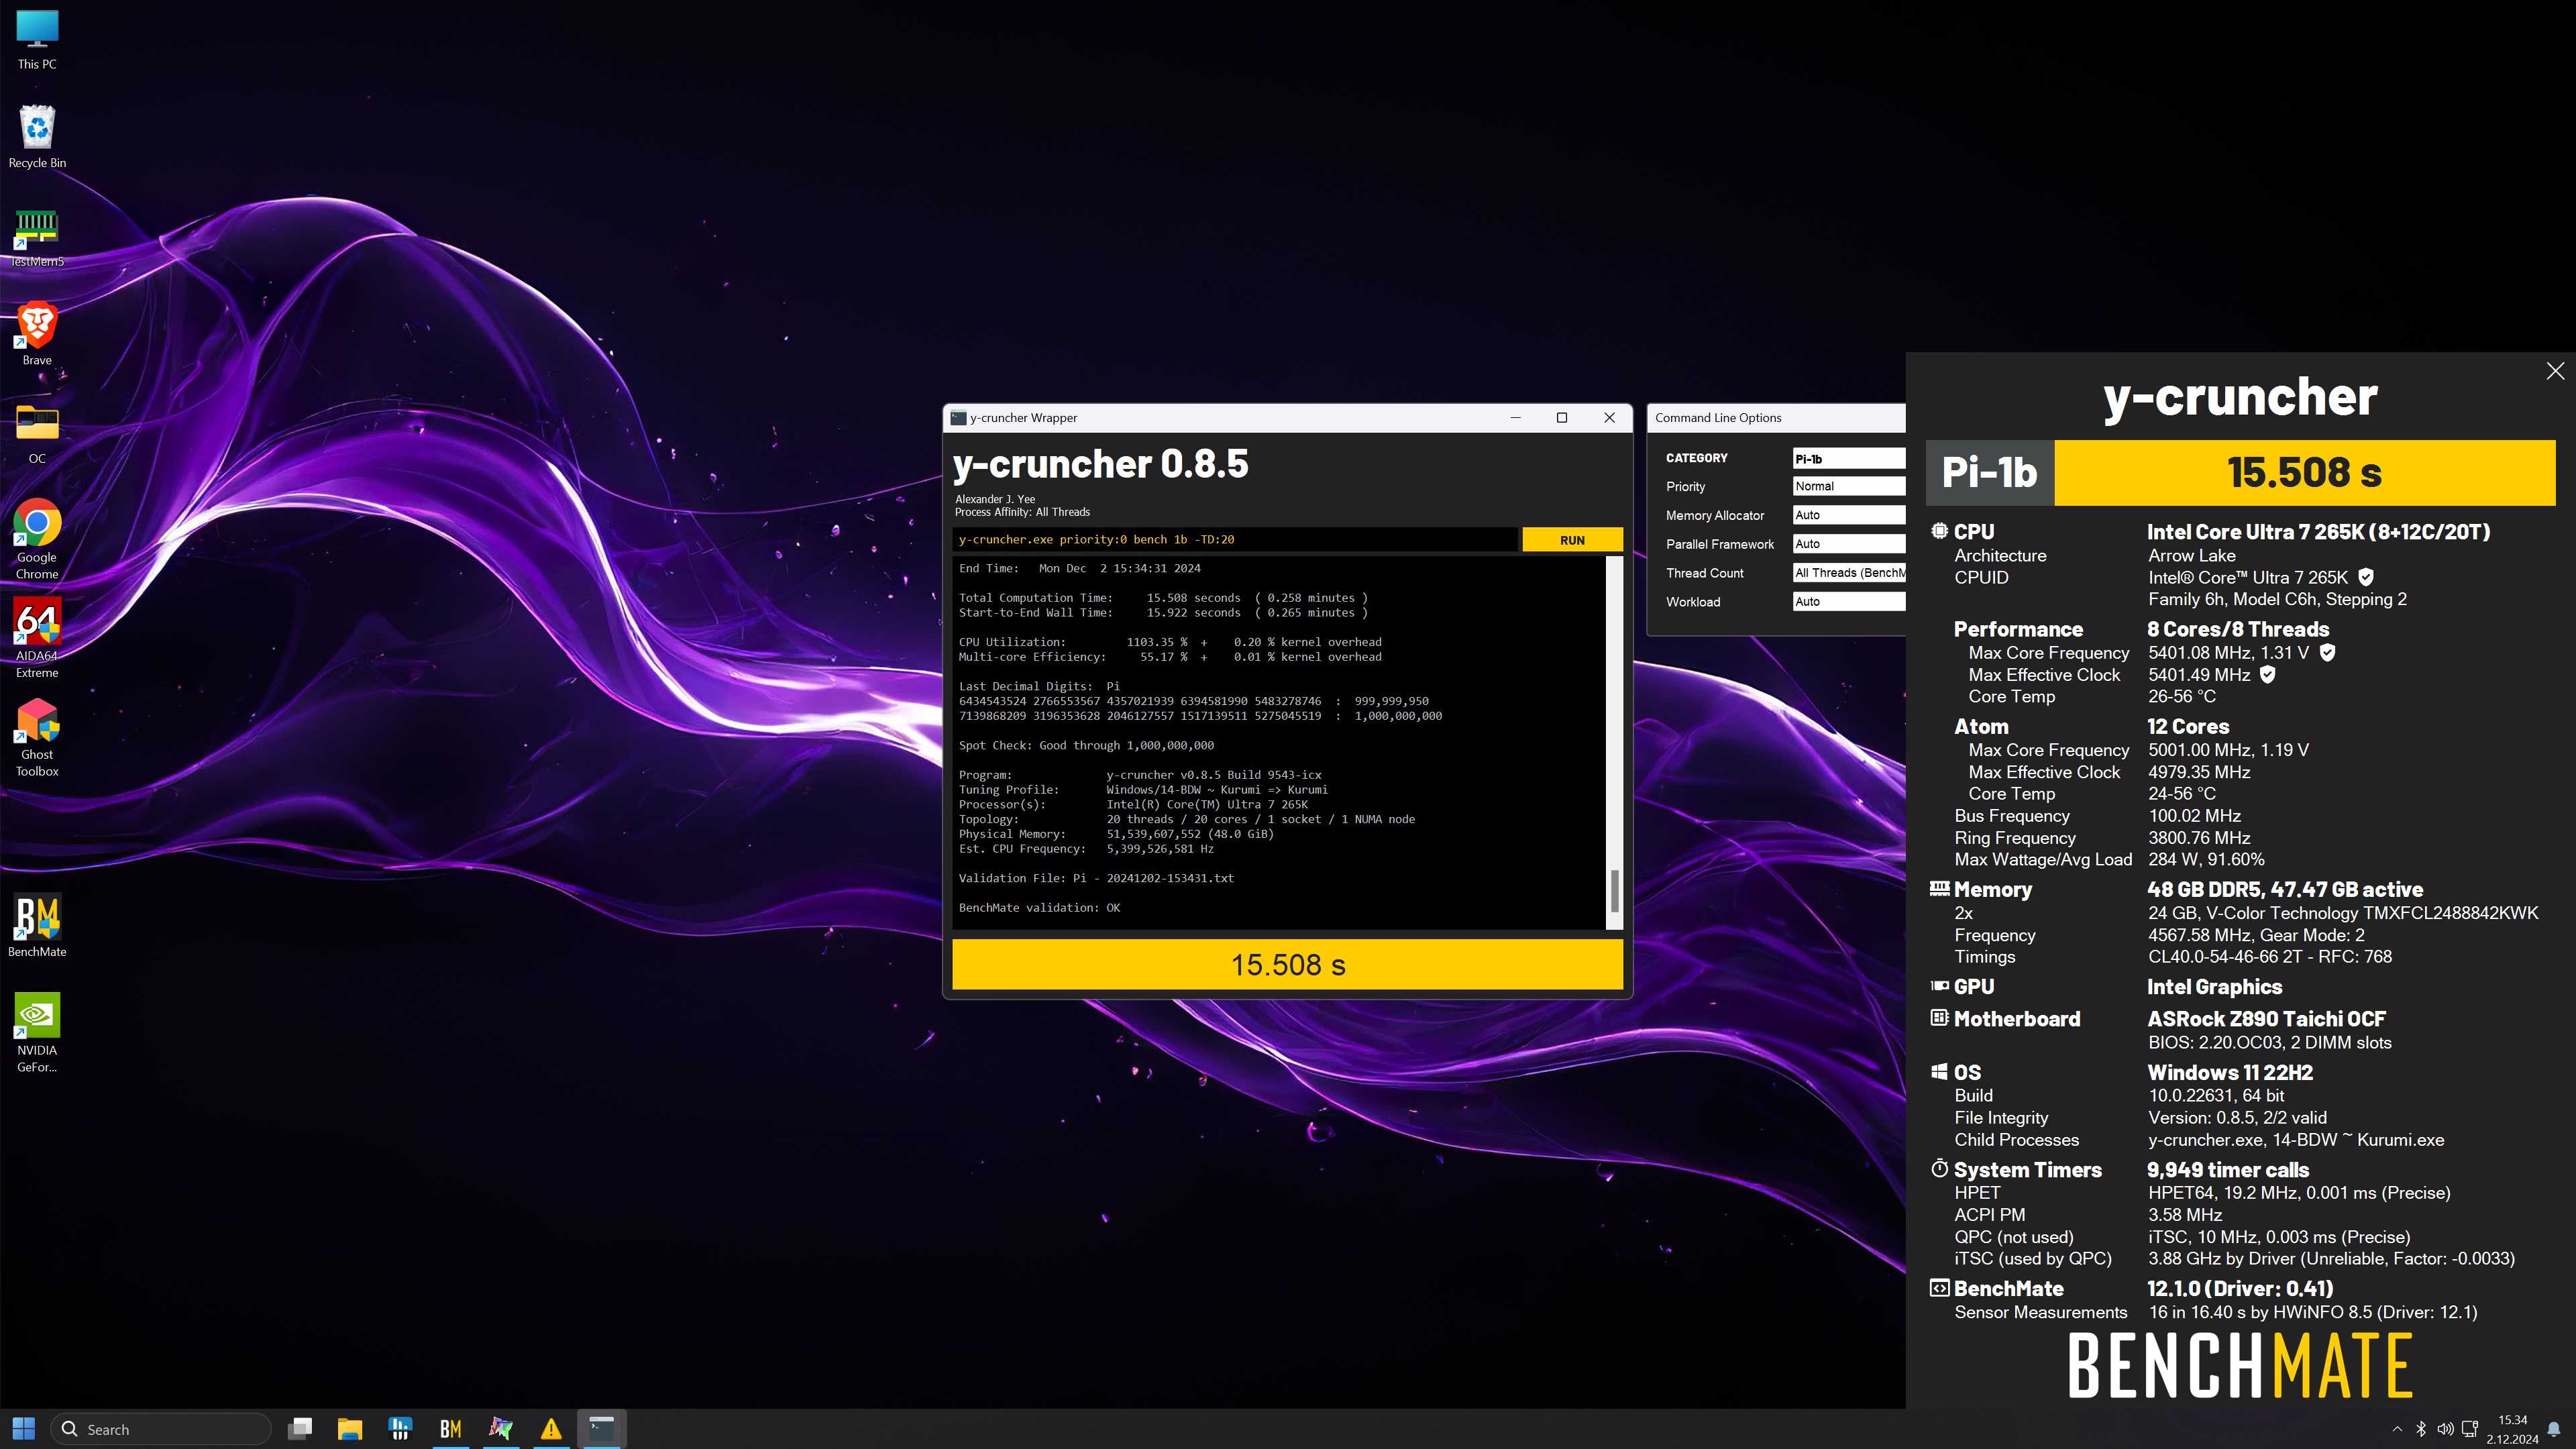Minimize the y-cruncher Wrapper window
Viewport: 2576px width, 1449px height.
(1516, 418)
